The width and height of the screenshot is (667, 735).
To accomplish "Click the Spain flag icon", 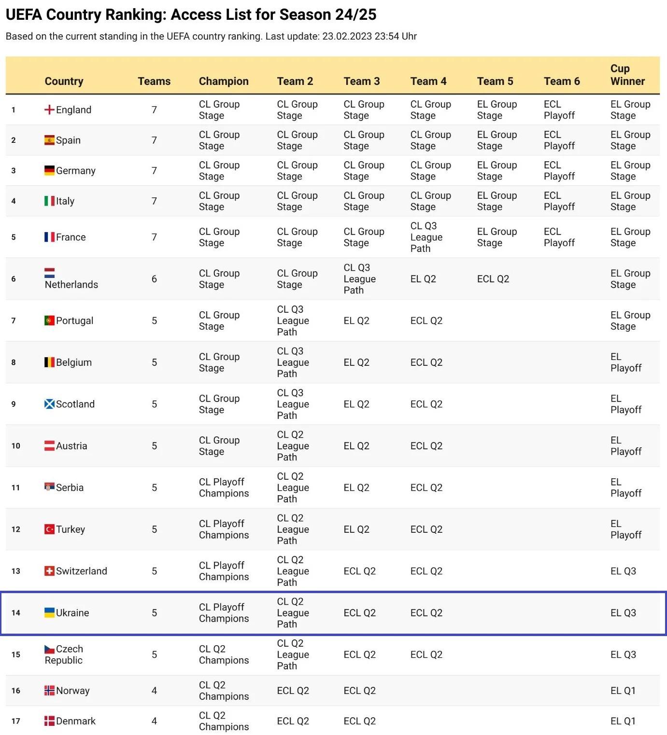I will 49,140.
